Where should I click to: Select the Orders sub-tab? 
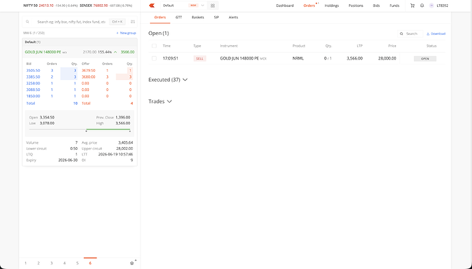click(160, 17)
